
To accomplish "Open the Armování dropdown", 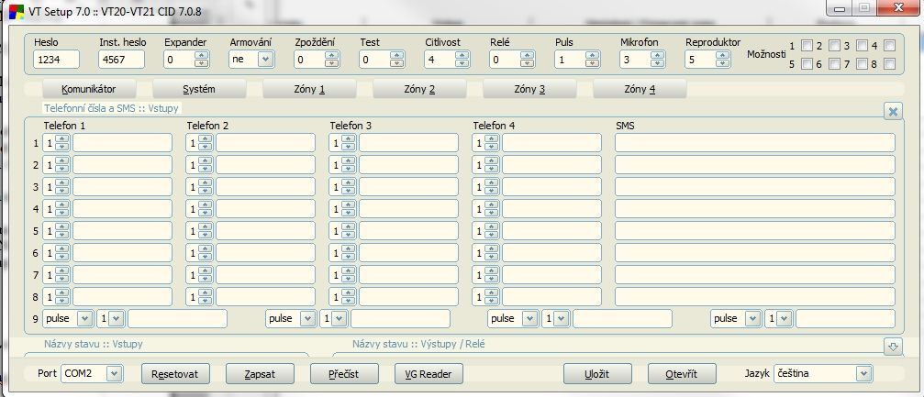I will point(265,60).
